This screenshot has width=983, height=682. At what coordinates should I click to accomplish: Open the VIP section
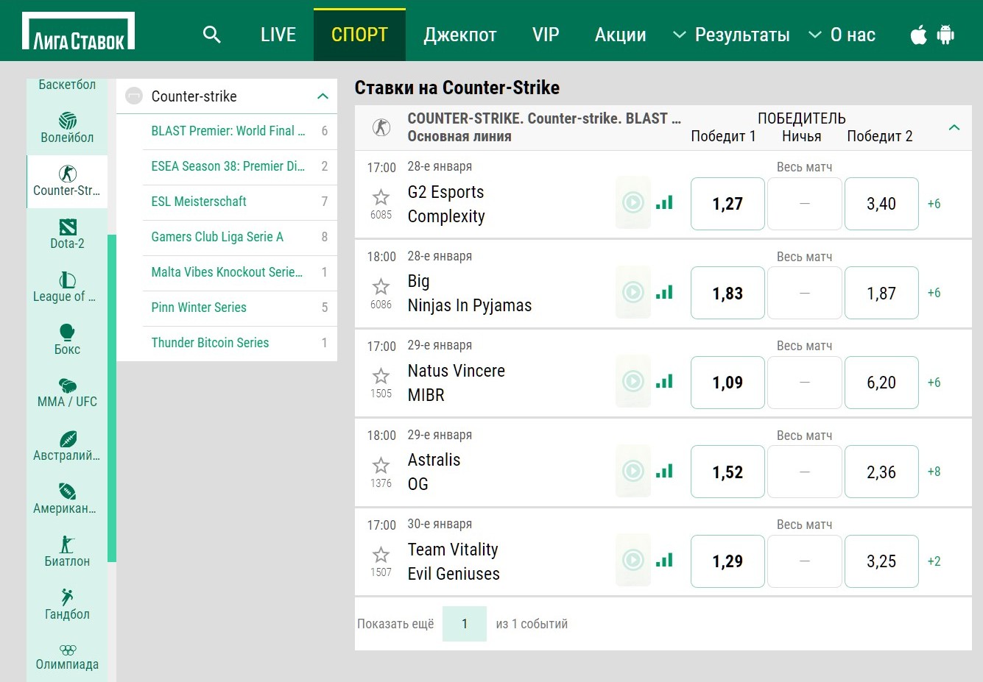(546, 35)
